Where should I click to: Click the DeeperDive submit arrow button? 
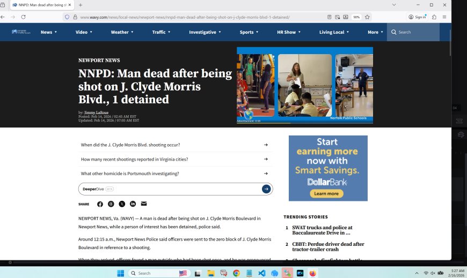coord(266,189)
